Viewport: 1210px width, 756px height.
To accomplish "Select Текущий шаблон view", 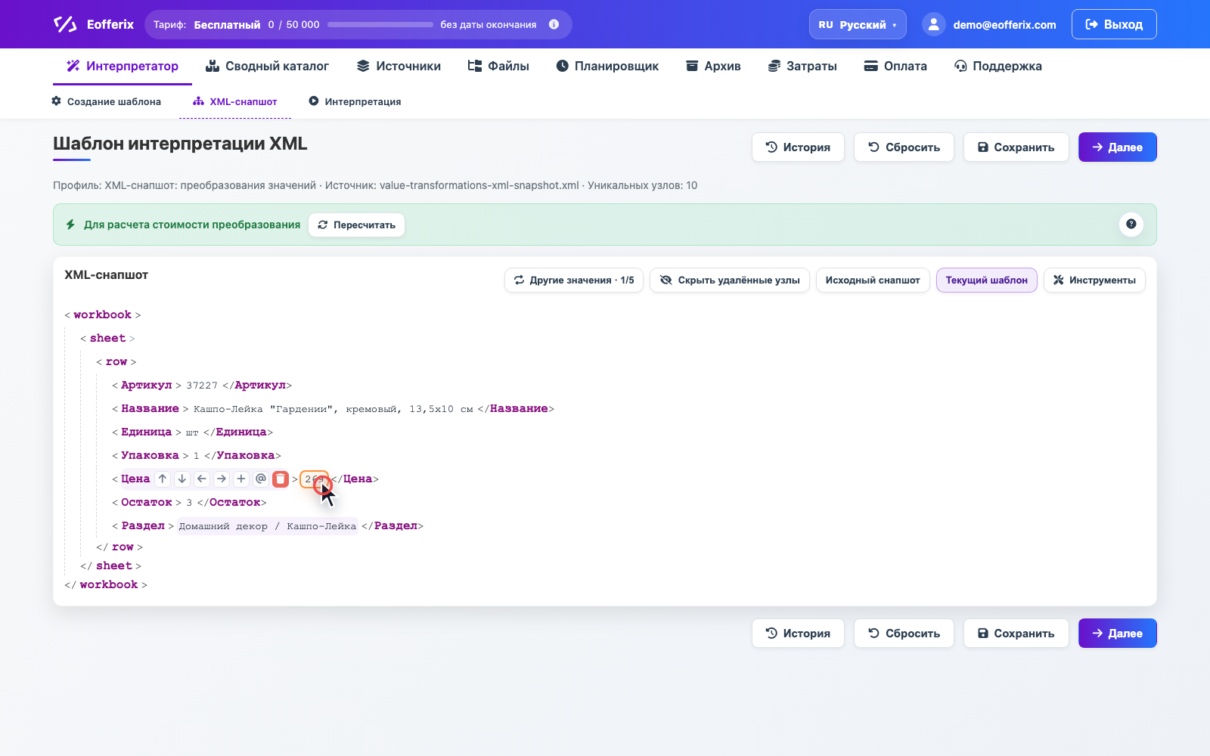I will tap(986, 280).
